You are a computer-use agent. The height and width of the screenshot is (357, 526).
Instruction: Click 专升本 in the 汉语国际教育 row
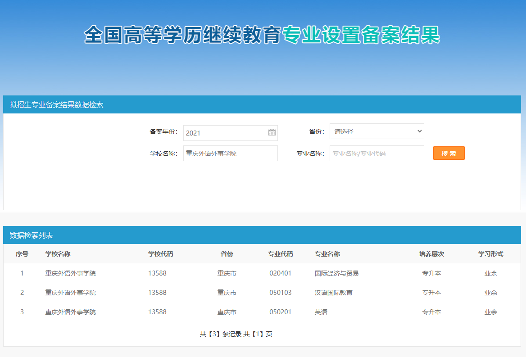click(431, 293)
